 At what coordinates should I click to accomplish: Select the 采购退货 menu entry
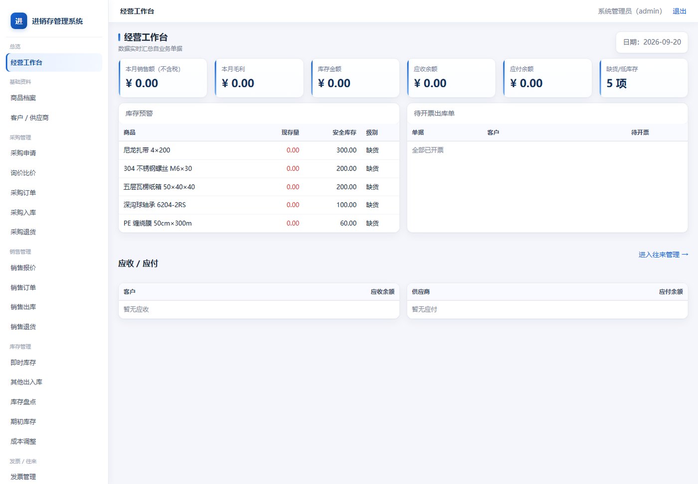(x=54, y=232)
